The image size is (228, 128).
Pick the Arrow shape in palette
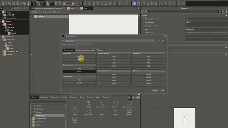click(x=115, y=112)
